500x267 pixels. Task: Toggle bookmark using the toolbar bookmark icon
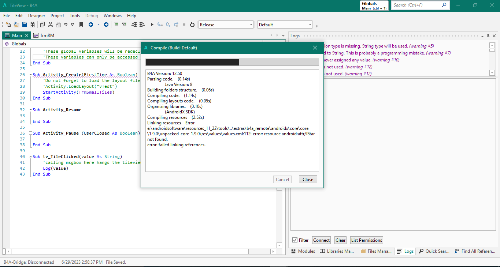point(81,25)
